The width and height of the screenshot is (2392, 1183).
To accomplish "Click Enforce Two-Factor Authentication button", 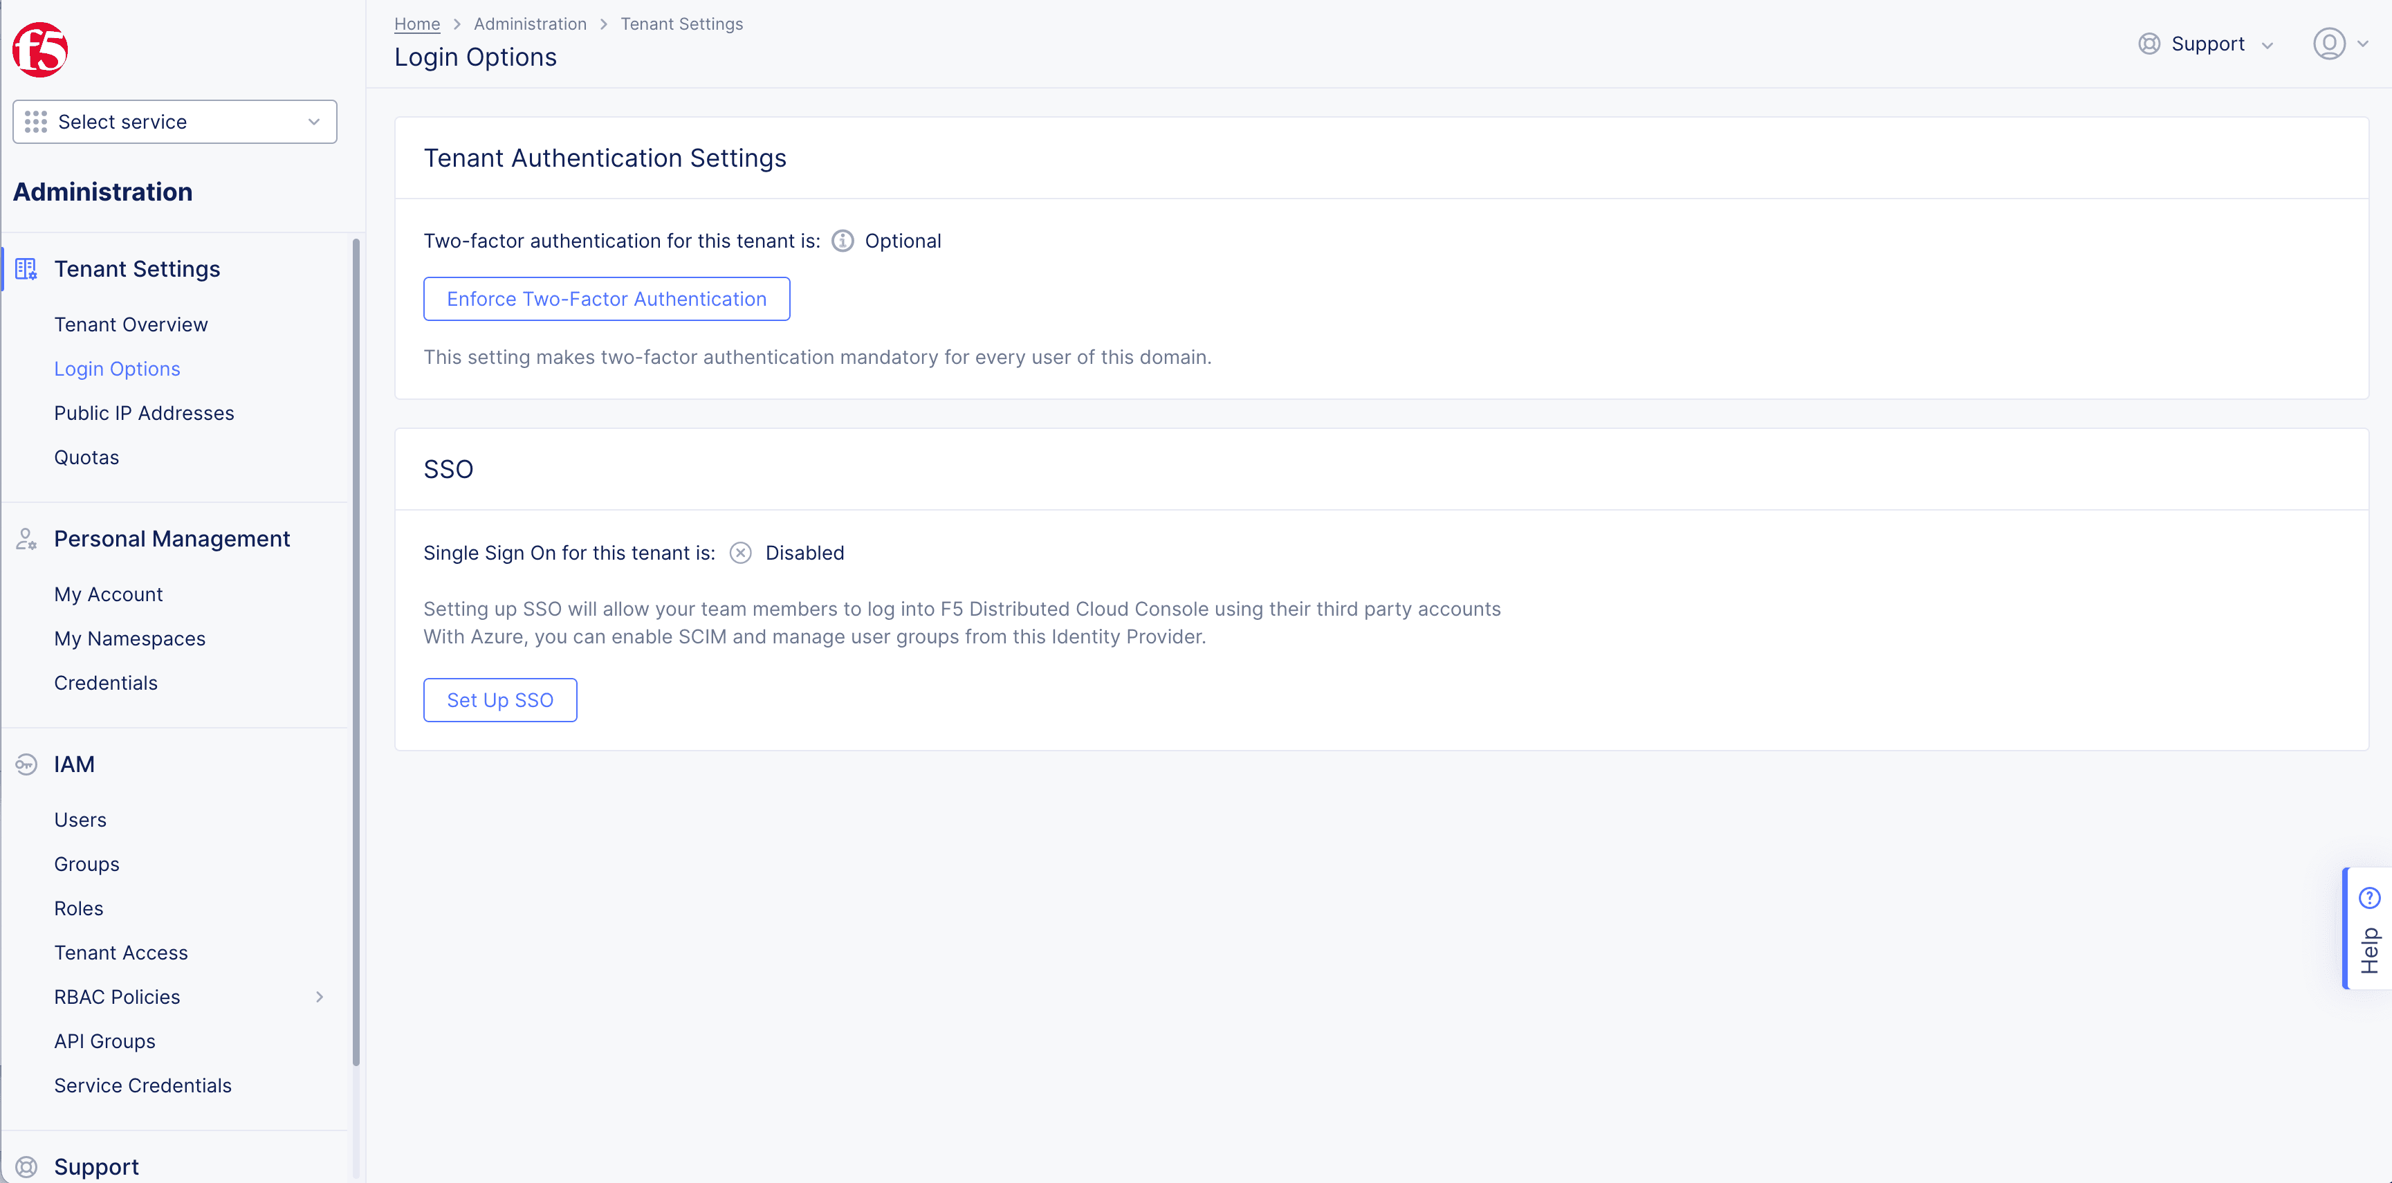I will click(x=607, y=297).
